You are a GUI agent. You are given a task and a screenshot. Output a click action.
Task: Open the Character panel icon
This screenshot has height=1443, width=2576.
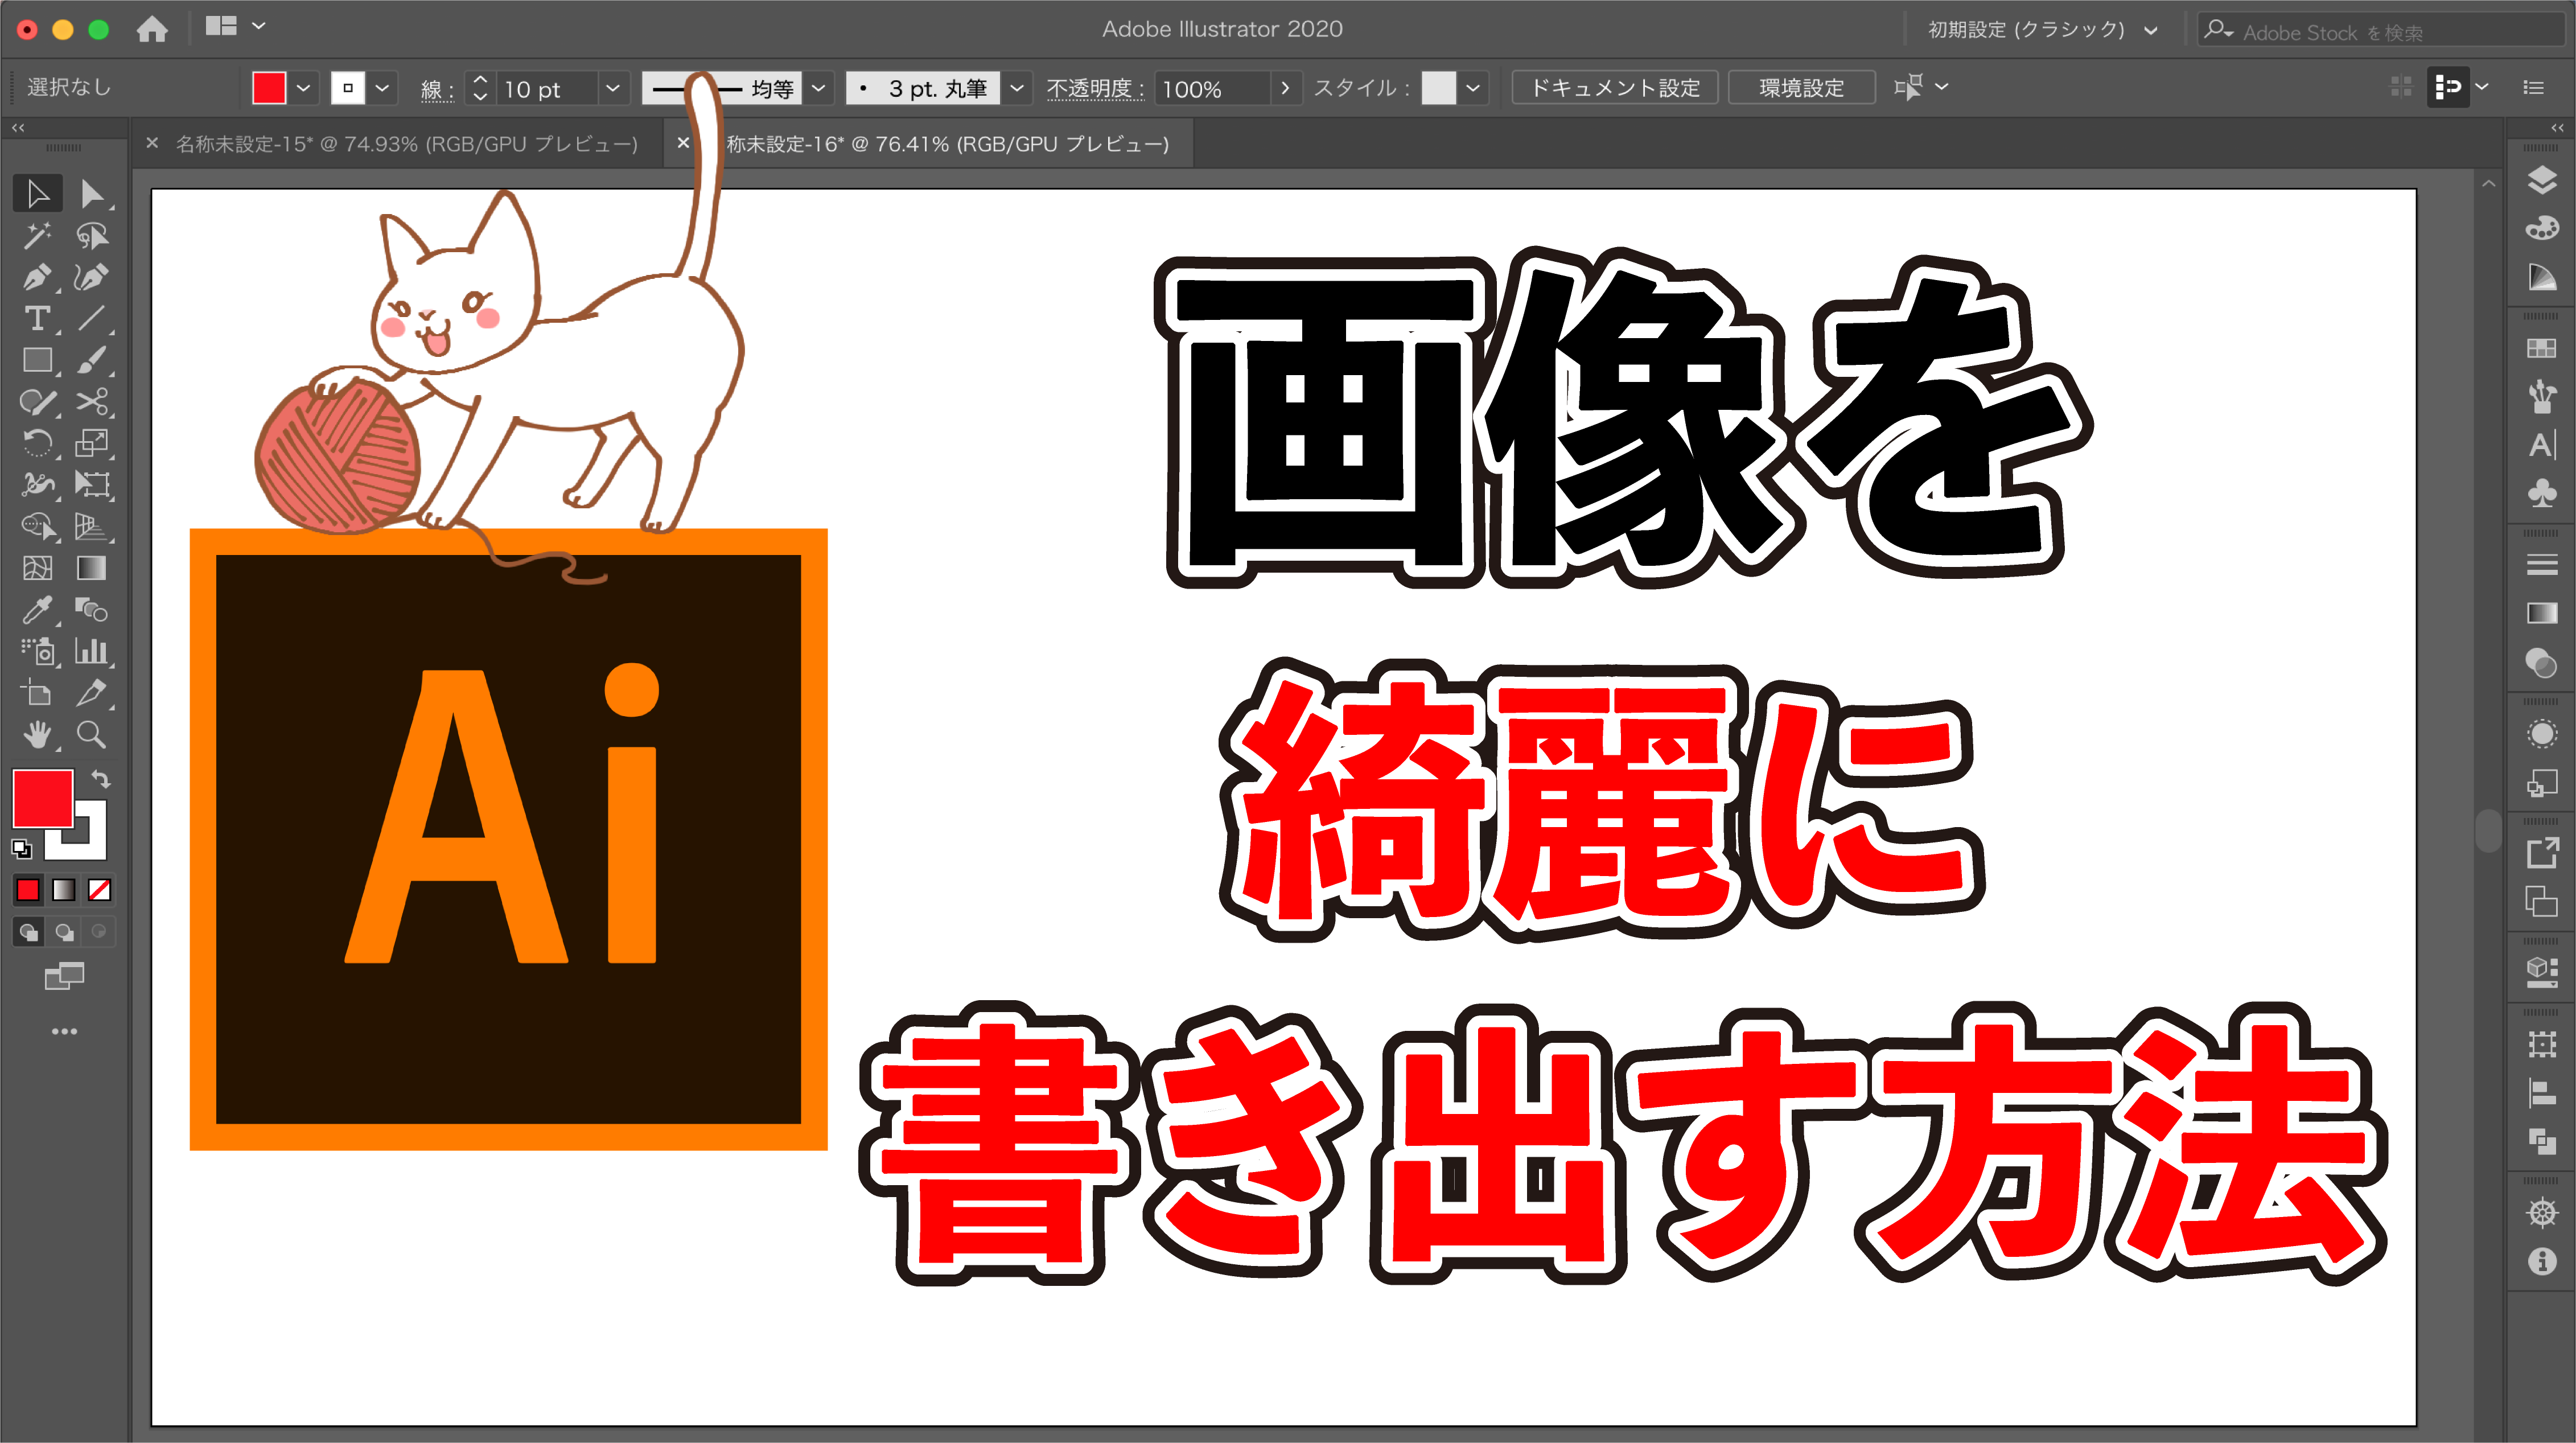click(x=2541, y=445)
